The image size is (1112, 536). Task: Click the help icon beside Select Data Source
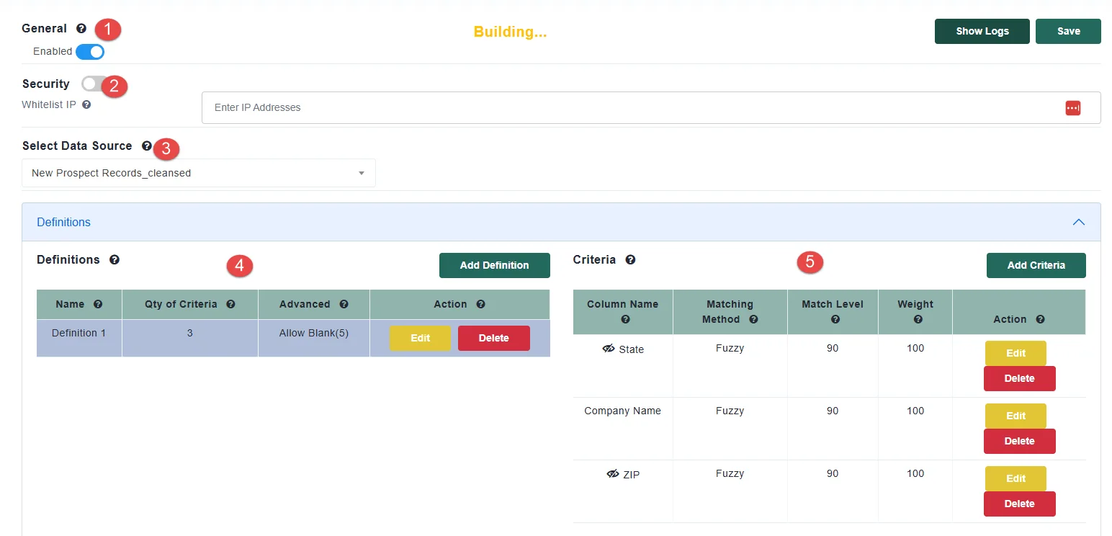click(x=147, y=146)
